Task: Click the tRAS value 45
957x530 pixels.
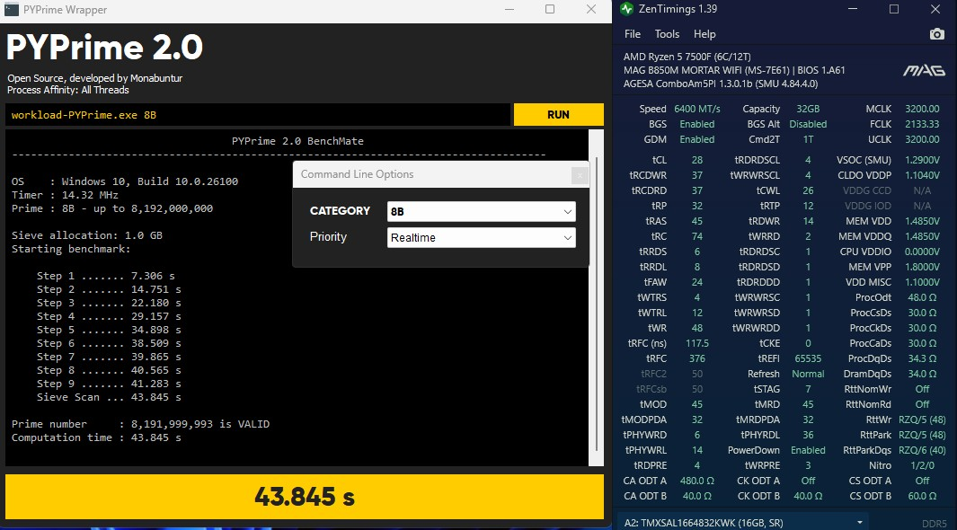Action: point(697,221)
